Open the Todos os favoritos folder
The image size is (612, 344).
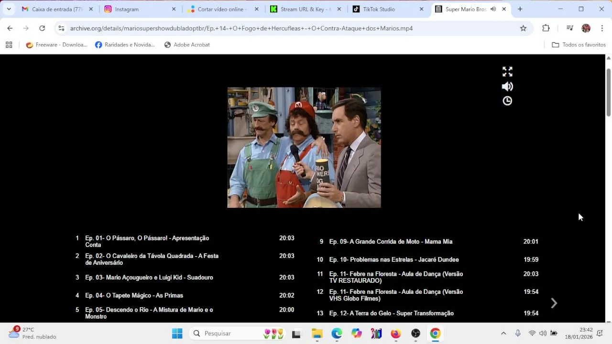coord(579,45)
